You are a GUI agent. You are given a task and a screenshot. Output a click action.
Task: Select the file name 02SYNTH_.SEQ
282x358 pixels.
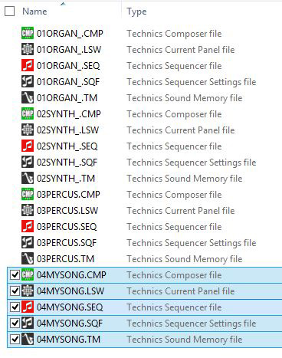[67, 146]
